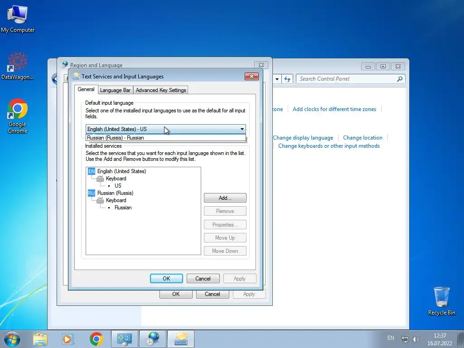Click the Move Down button
The image size is (464, 348).
point(225,251)
